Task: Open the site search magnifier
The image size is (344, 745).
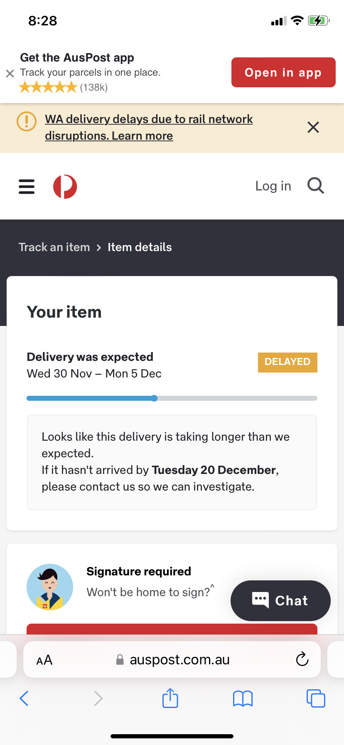Action: [316, 185]
